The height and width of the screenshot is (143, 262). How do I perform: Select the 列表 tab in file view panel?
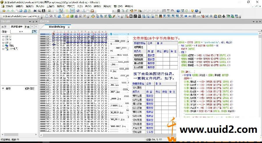coord(27,27)
